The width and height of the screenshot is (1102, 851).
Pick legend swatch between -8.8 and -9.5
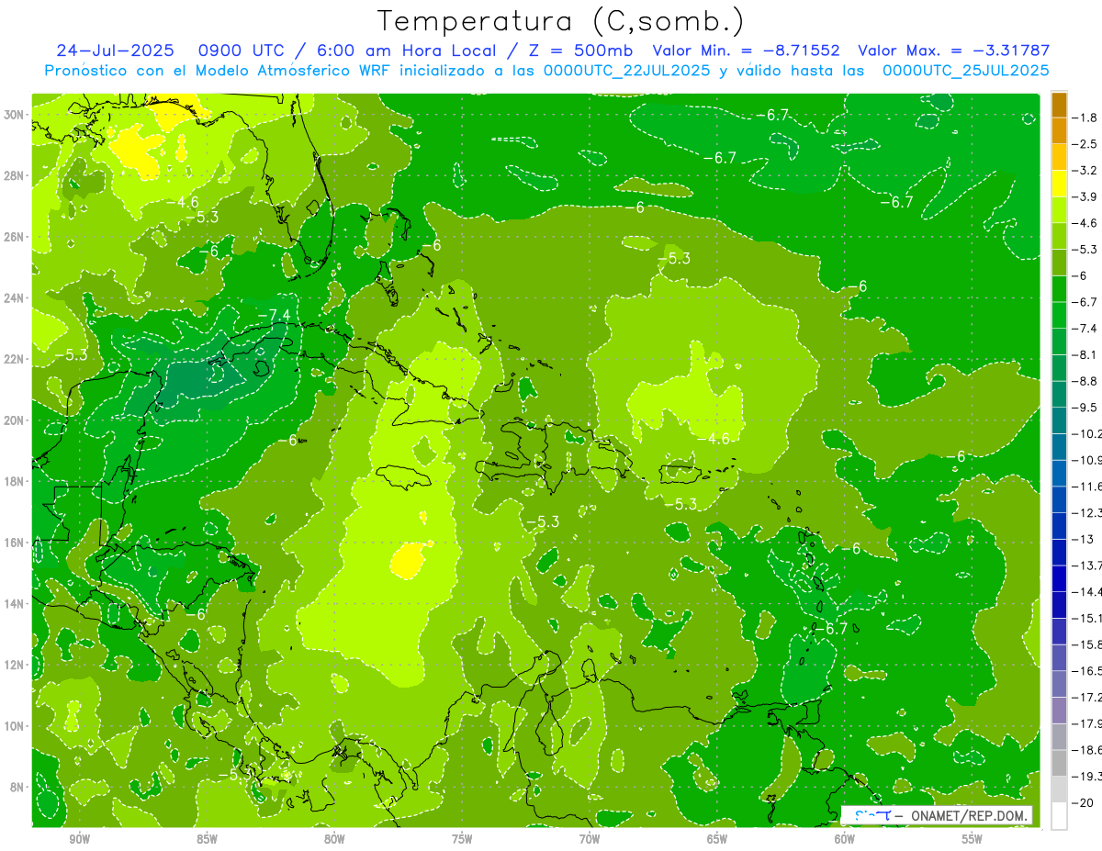click(1059, 394)
